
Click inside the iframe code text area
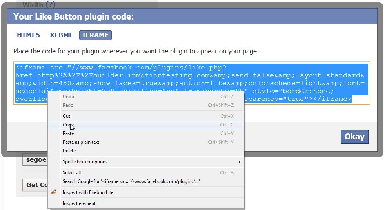pos(191,83)
